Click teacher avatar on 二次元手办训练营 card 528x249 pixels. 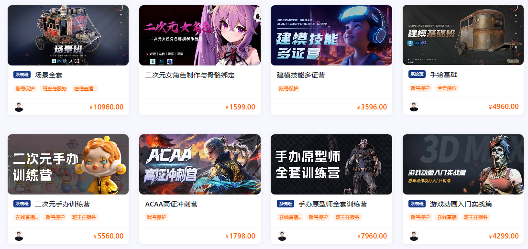click(19, 236)
